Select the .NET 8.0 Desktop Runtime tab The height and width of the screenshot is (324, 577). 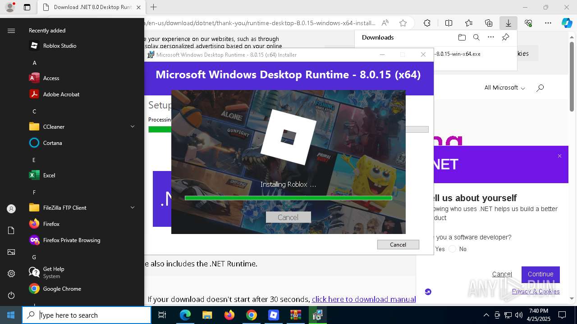point(92,7)
